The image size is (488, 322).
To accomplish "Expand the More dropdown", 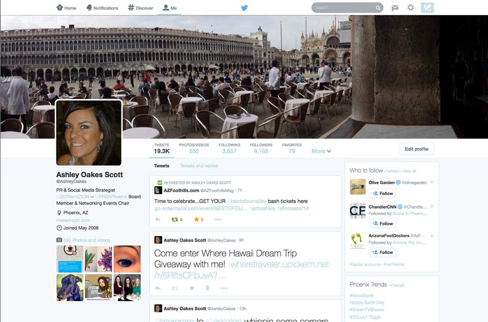I will tap(321, 151).
